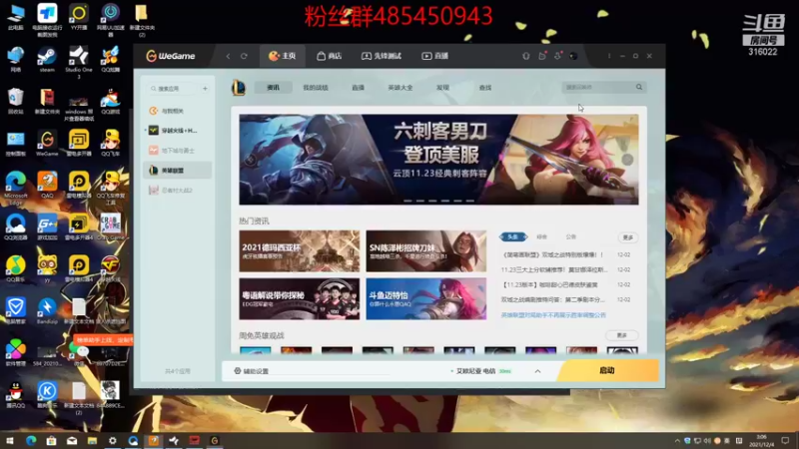
Task: Click the search apps field in sidebar
Action: click(173, 89)
